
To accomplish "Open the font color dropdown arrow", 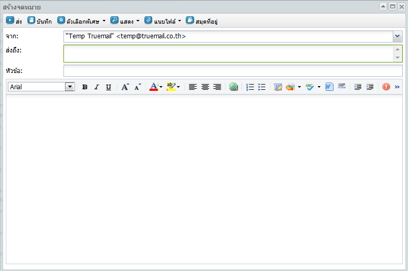I will [x=161, y=87].
